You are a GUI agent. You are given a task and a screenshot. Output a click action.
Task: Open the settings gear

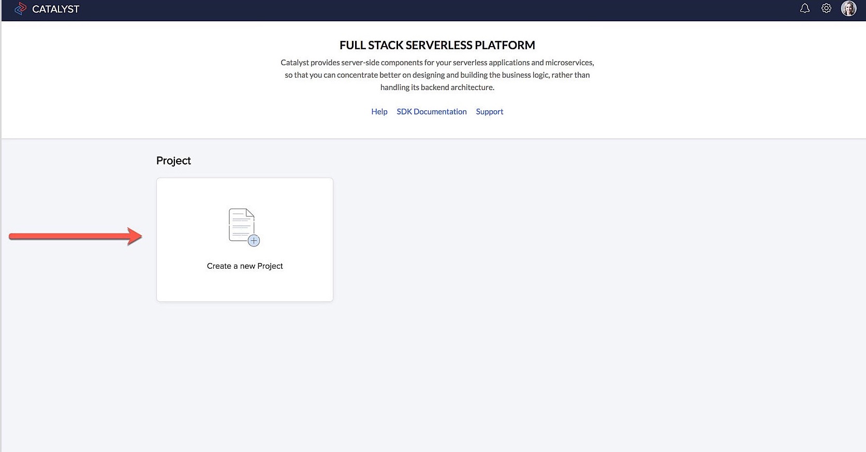[826, 8]
